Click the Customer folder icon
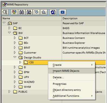 [x=21, y=53]
